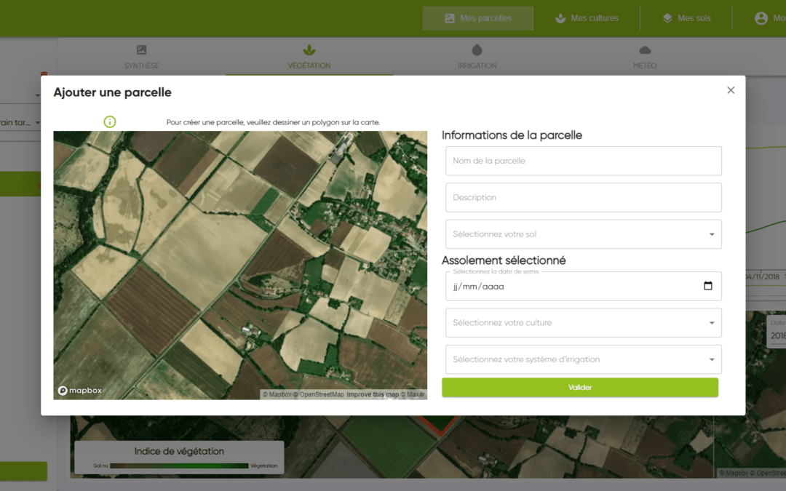The width and height of the screenshot is (786, 491).
Task: Click the user account avatar icon
Action: pos(761,18)
